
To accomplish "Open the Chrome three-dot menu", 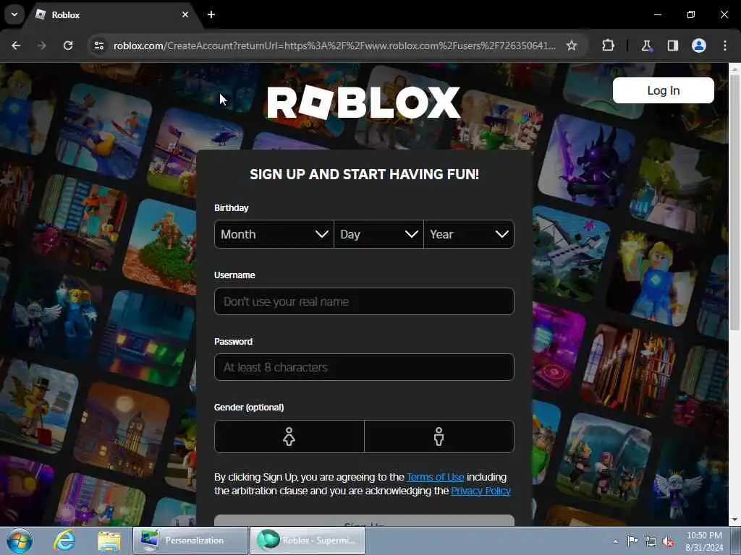I will tap(725, 46).
